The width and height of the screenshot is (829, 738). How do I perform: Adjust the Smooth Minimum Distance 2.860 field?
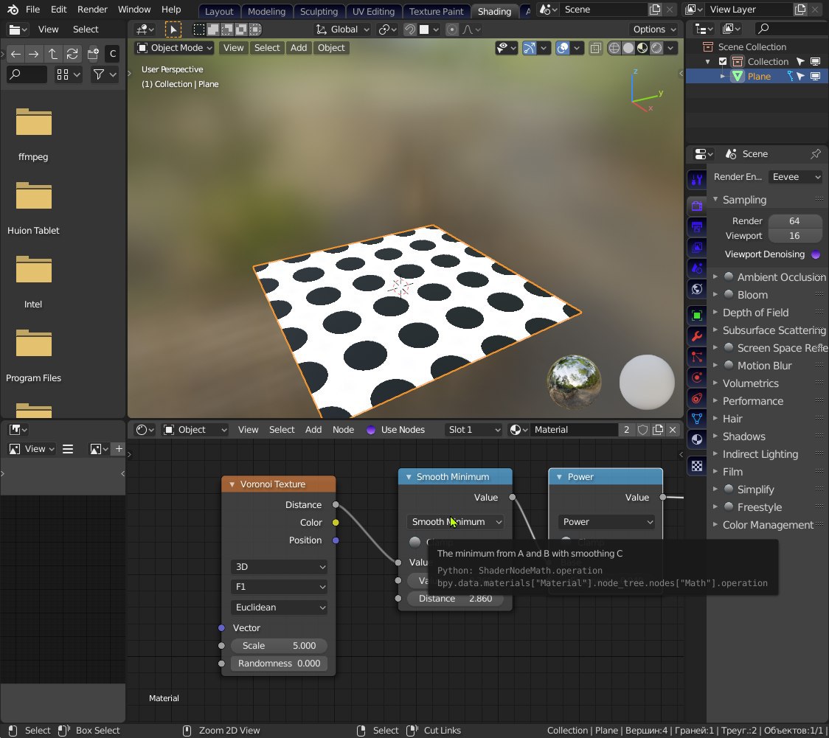454,599
